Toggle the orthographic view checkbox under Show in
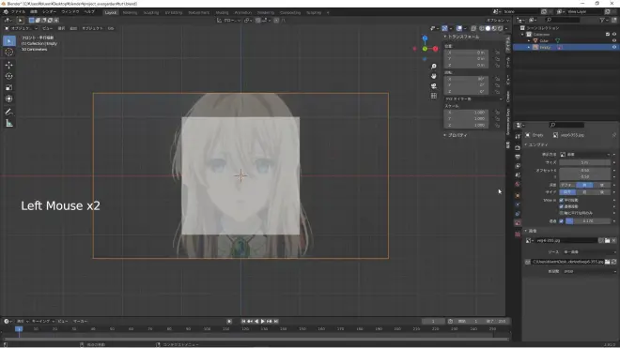 [561, 201]
